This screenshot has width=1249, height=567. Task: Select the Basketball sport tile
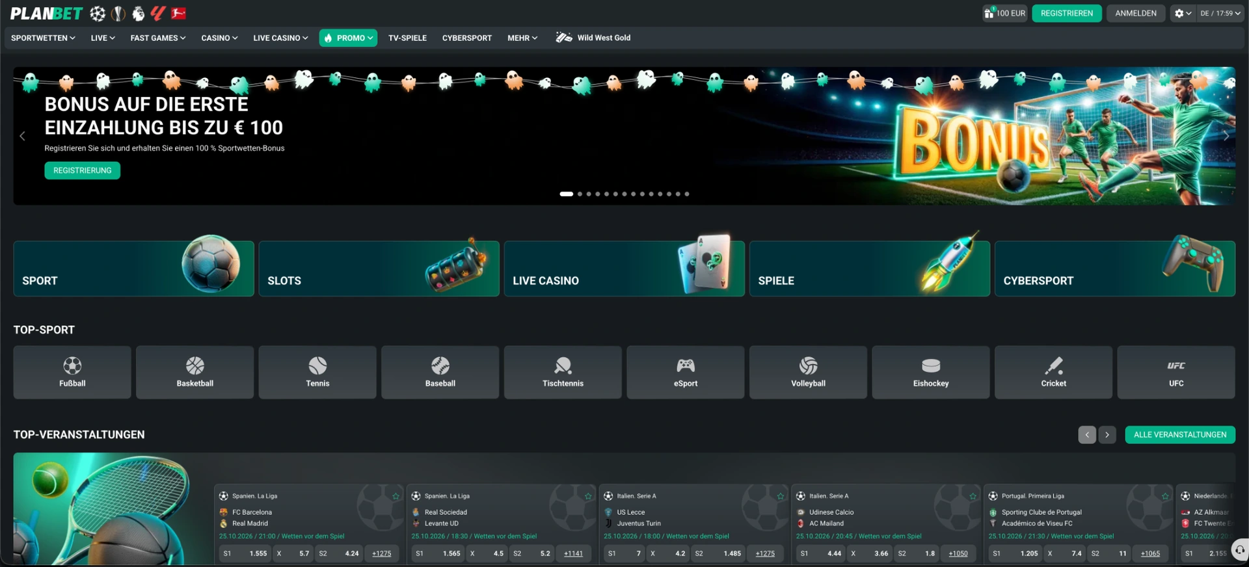tap(195, 372)
